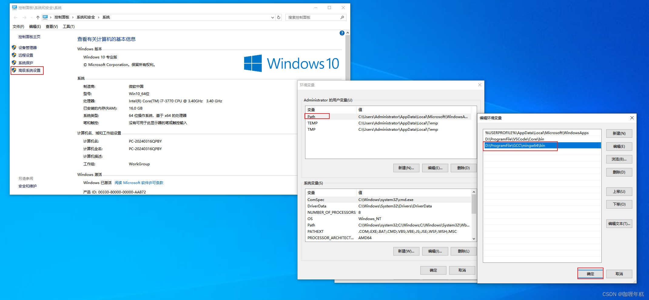This screenshot has width=649, height=300.
Task: Select NUMBER_OF_PROCESSORS system variable row
Action: 388,213
